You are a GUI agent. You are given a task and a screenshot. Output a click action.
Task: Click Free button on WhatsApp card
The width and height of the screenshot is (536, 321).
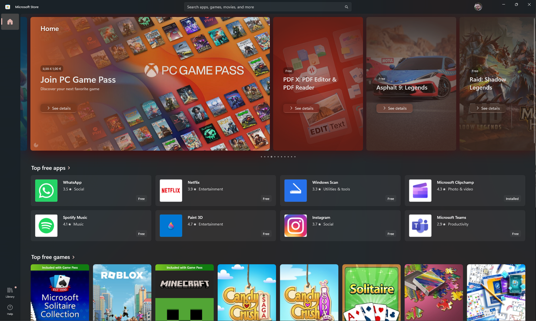[x=141, y=199]
